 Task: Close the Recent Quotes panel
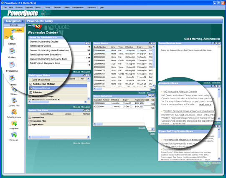pyautogui.click(x=154, y=43)
